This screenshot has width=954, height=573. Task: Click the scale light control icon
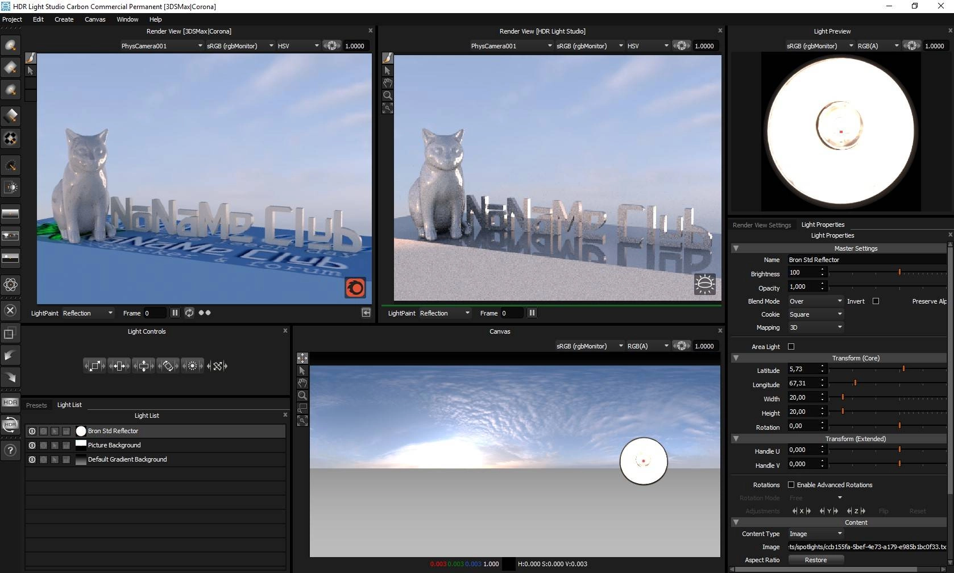[x=95, y=366]
